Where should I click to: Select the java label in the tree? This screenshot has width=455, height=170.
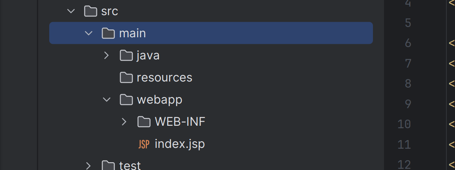click(x=148, y=55)
